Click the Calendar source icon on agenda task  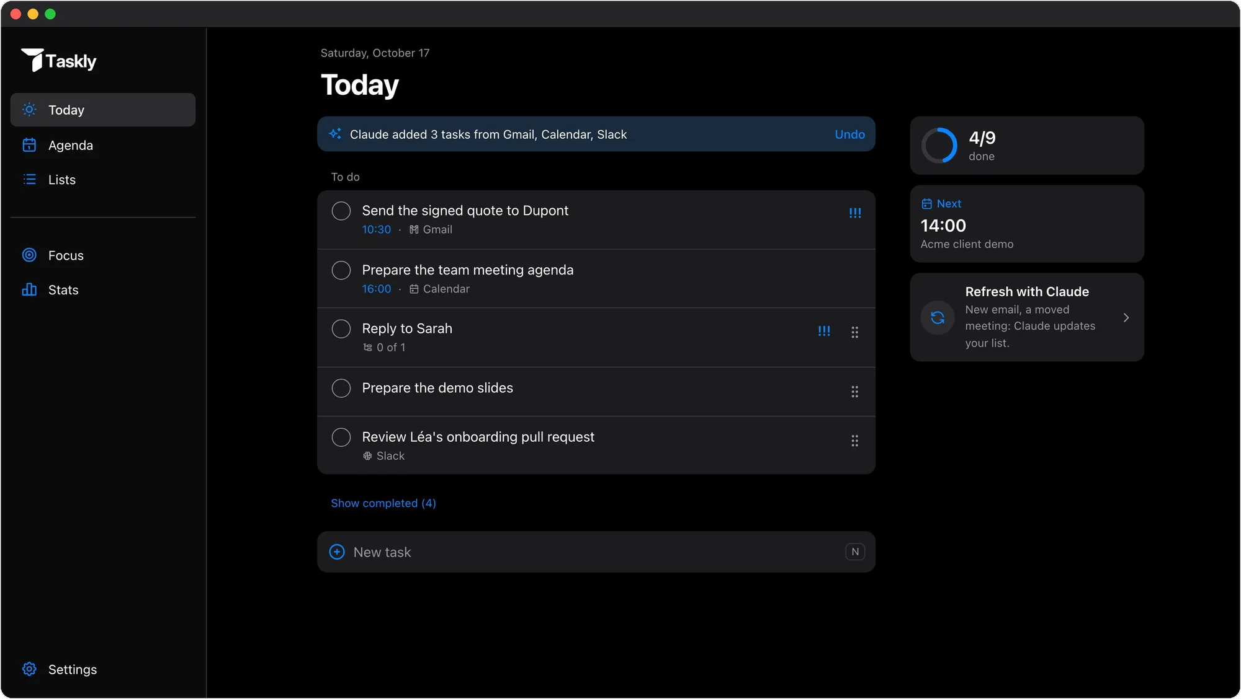click(414, 289)
